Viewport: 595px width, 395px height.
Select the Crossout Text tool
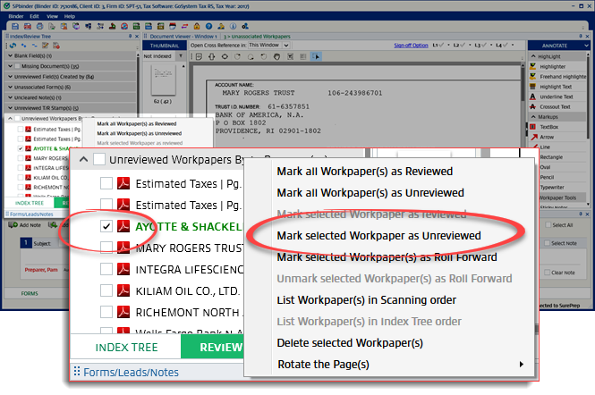click(x=557, y=107)
